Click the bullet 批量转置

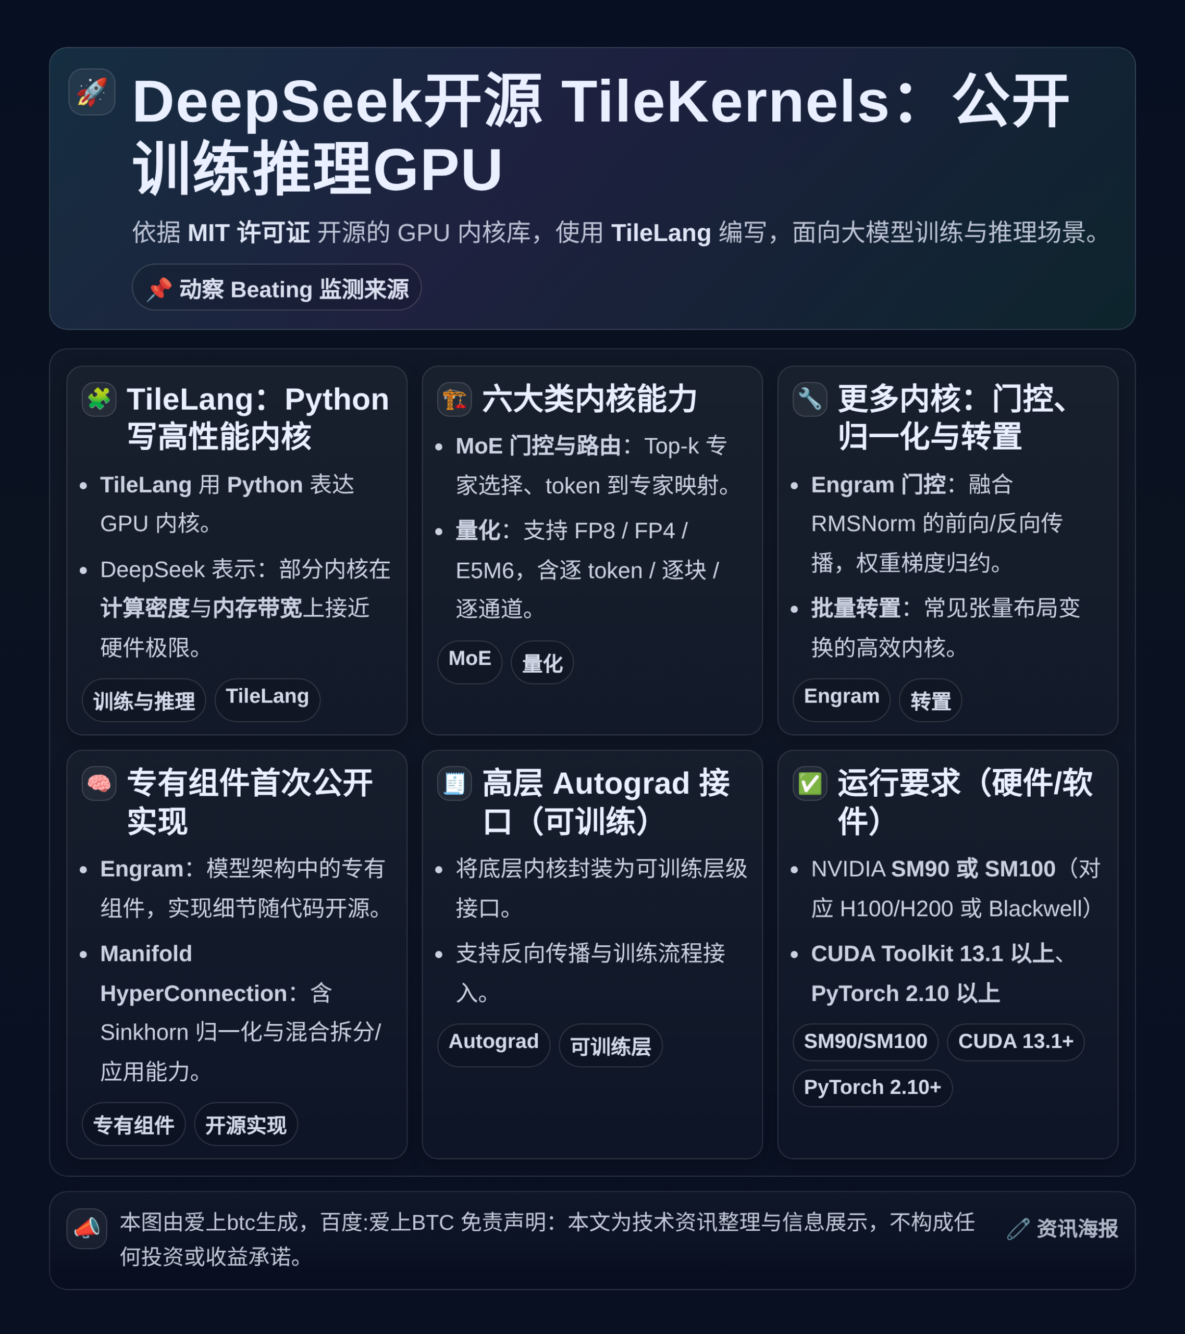pyautogui.click(x=945, y=628)
